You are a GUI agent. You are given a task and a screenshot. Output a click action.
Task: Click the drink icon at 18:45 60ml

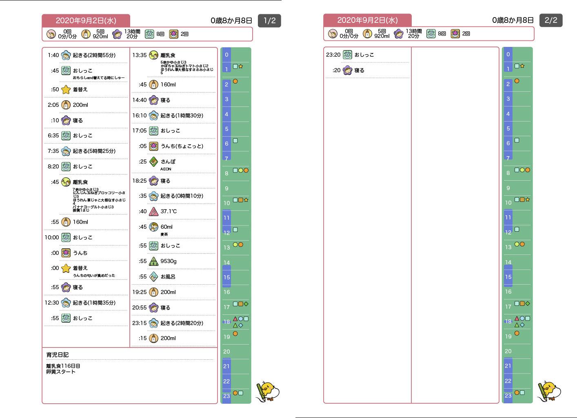point(153,227)
